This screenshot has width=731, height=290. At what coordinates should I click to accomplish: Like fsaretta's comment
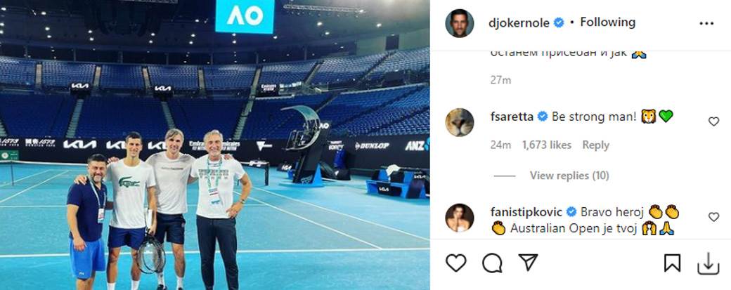(x=713, y=122)
